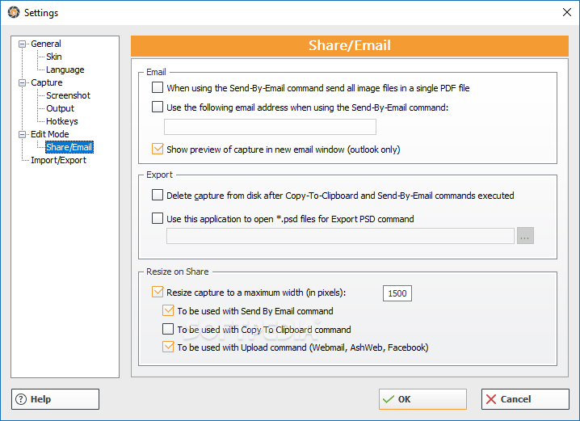The image size is (580, 421).
Task: Collapse the General tree node
Action: pyautogui.click(x=22, y=44)
